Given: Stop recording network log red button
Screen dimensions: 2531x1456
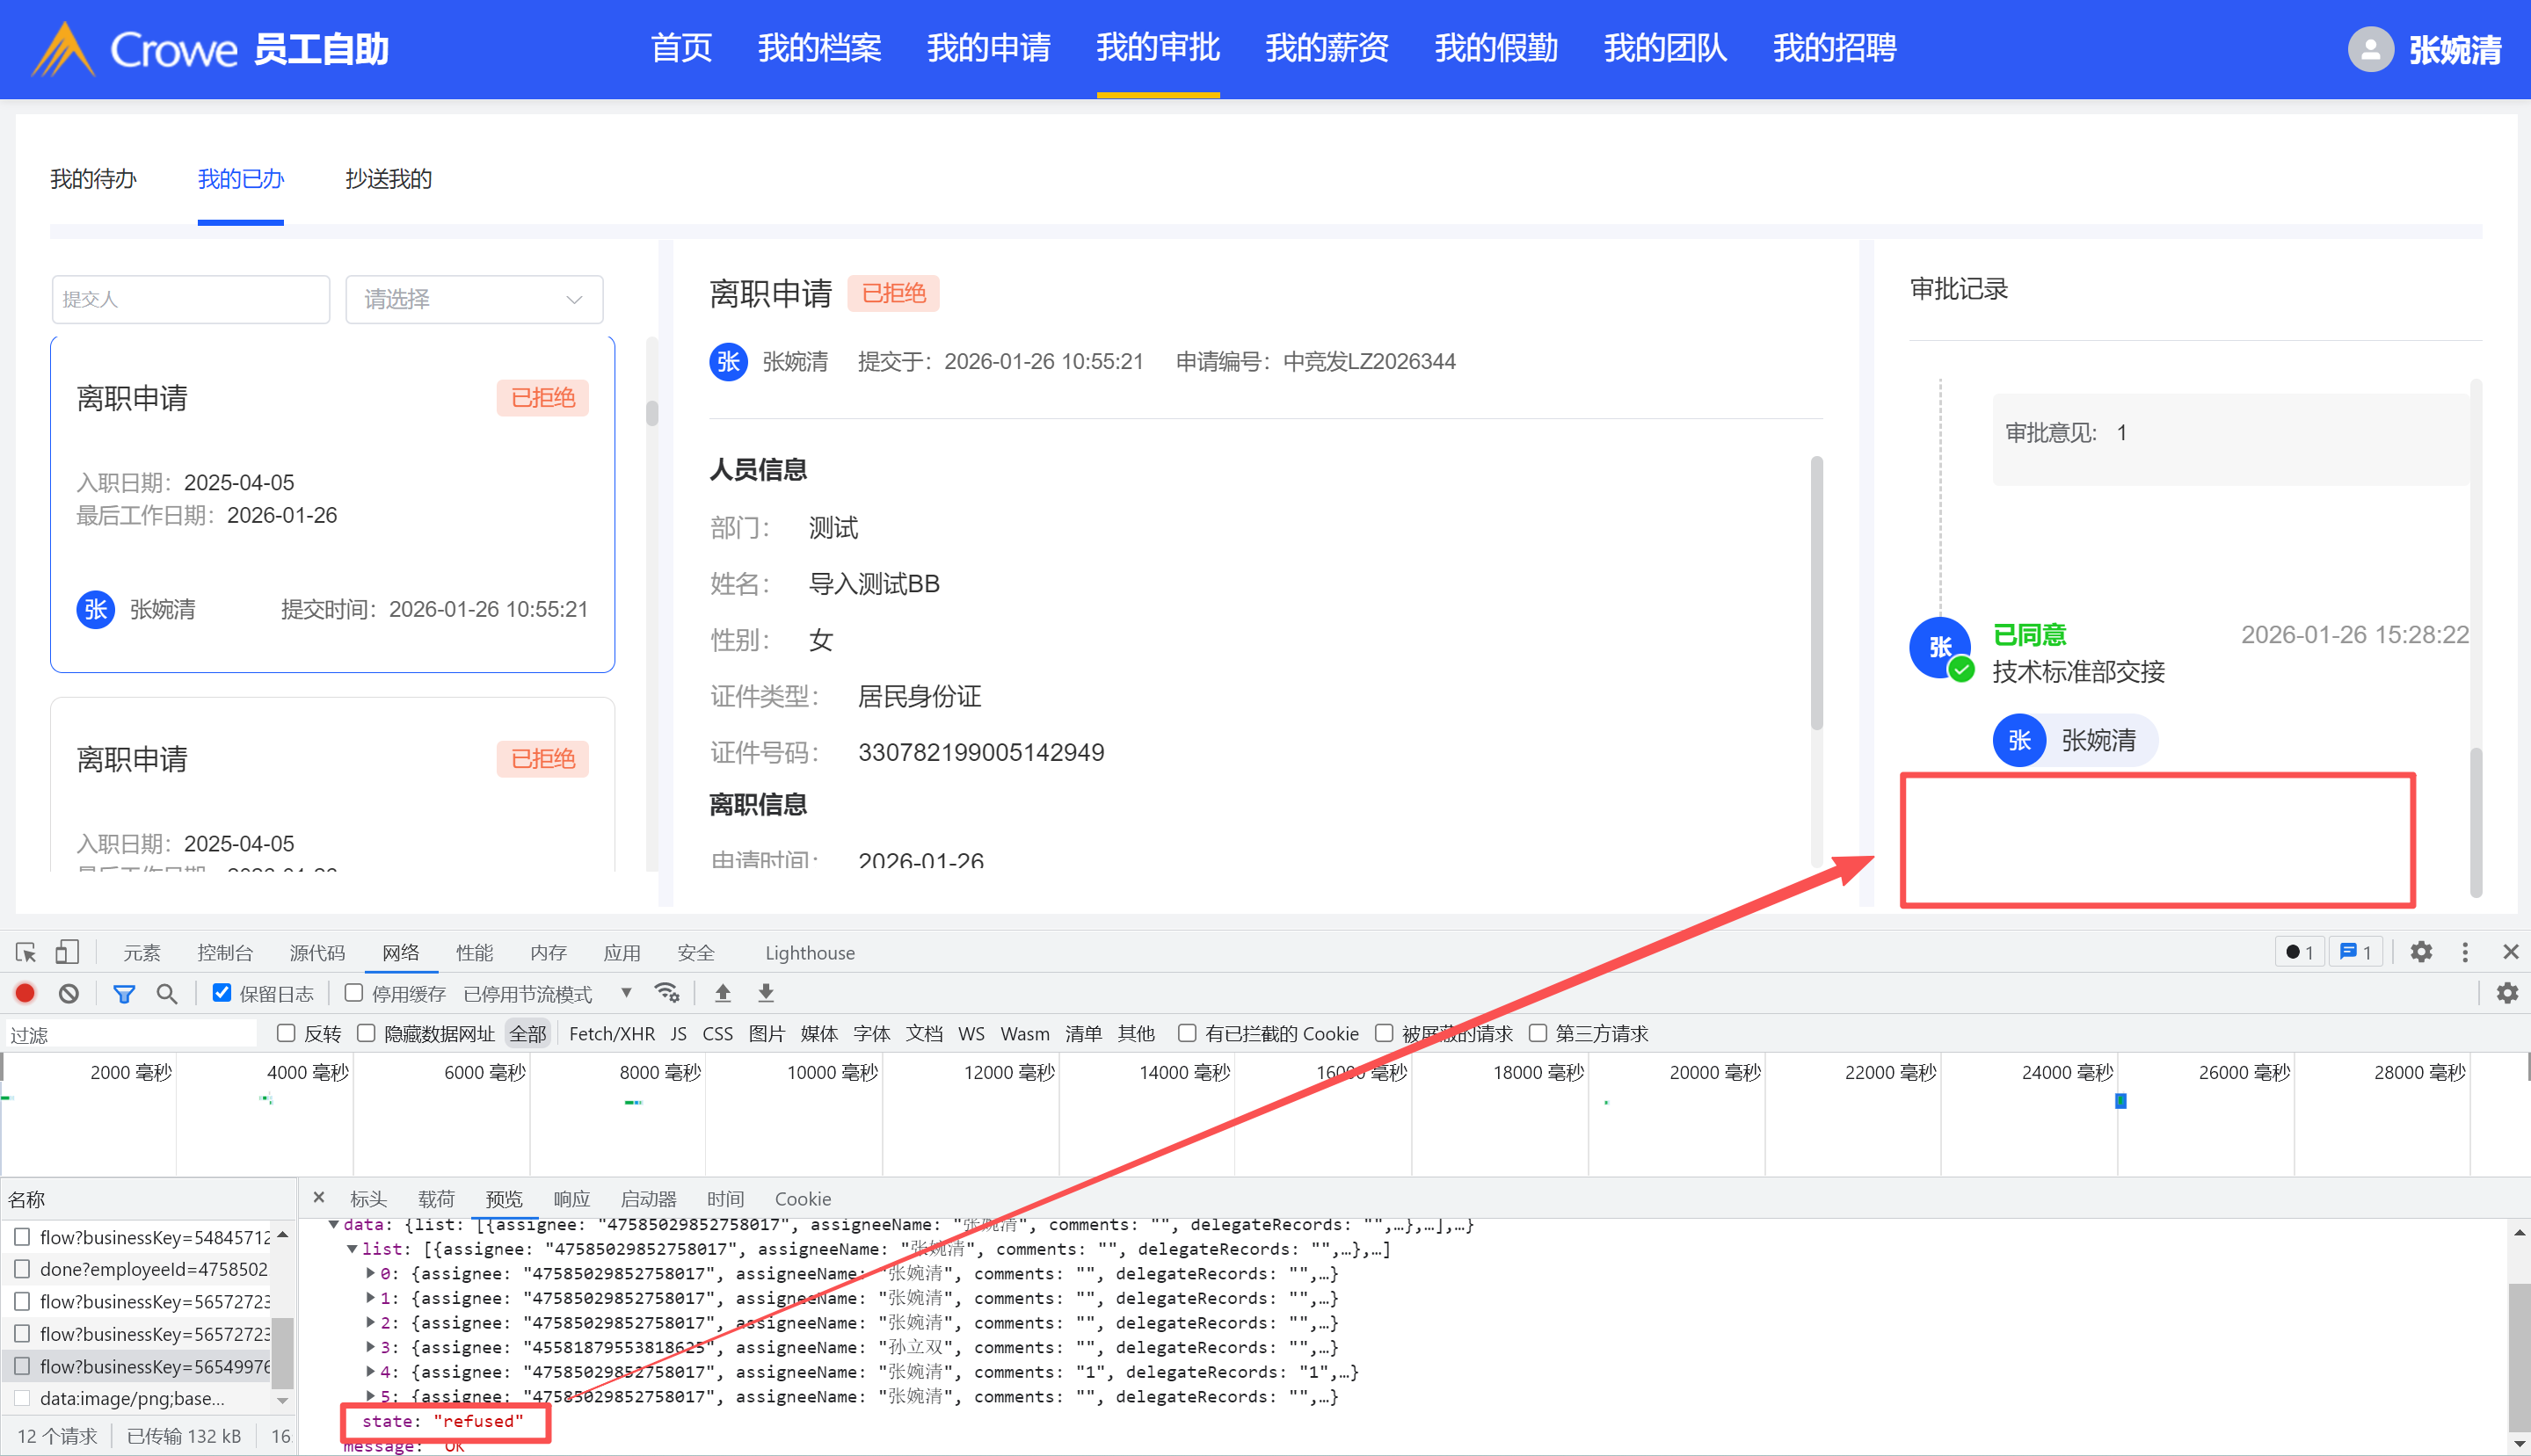Looking at the screenshot, I should point(25,993).
